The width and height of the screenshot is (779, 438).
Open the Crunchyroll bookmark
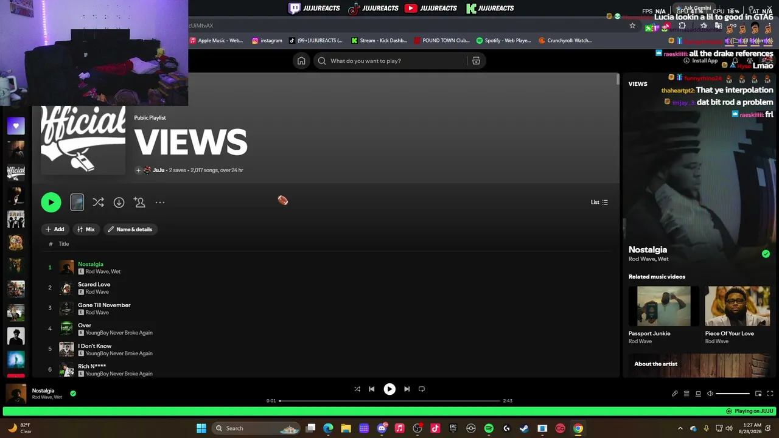tap(565, 41)
